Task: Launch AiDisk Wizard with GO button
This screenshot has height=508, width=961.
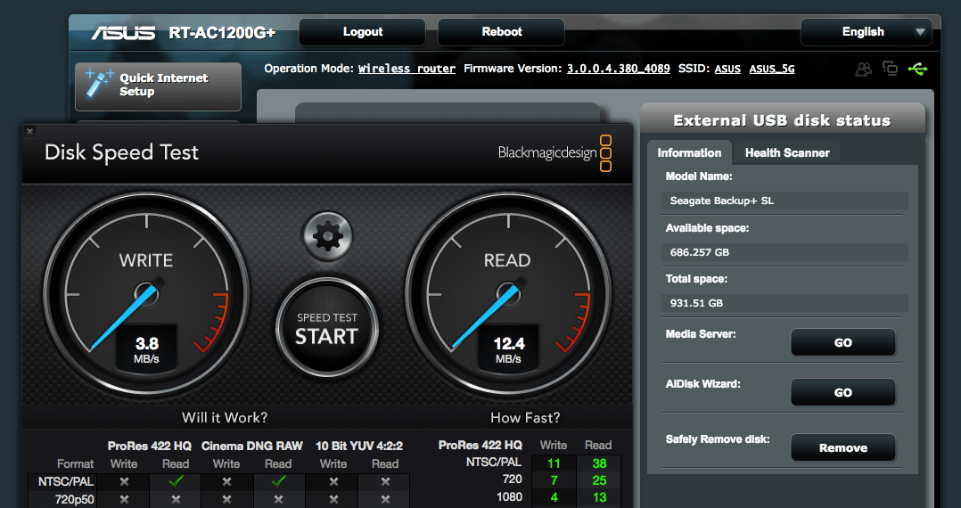Action: pos(842,393)
